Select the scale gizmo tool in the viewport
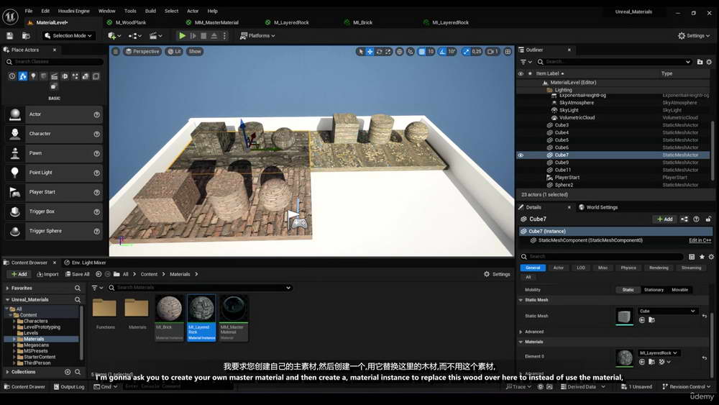The height and width of the screenshot is (405, 719). pos(388,52)
